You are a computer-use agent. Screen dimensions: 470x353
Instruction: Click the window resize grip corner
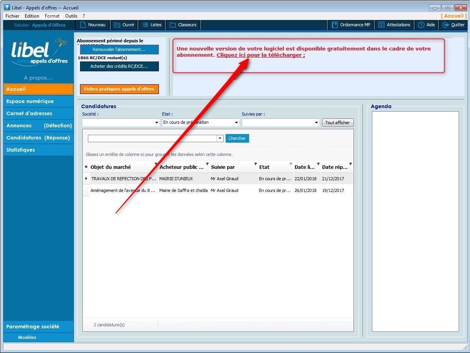click(465, 347)
